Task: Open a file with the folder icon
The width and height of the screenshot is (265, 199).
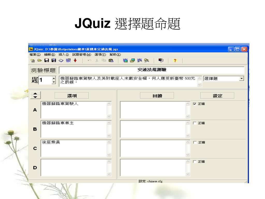Action: coord(40,60)
